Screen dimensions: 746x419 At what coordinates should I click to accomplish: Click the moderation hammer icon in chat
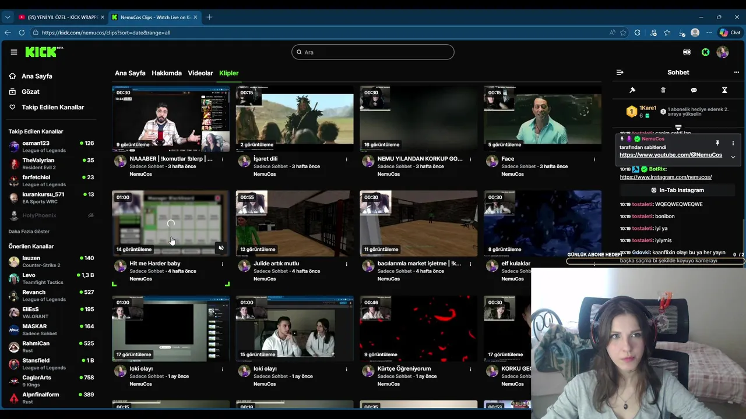(x=632, y=90)
